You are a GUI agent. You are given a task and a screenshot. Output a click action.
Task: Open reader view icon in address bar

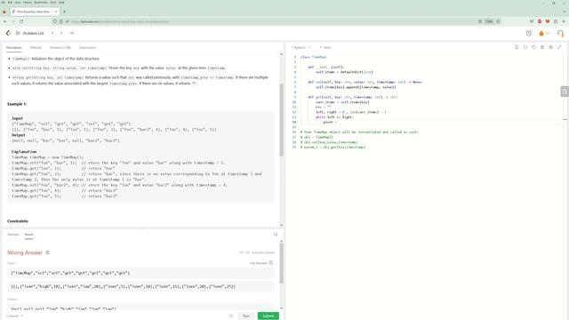[480, 21]
